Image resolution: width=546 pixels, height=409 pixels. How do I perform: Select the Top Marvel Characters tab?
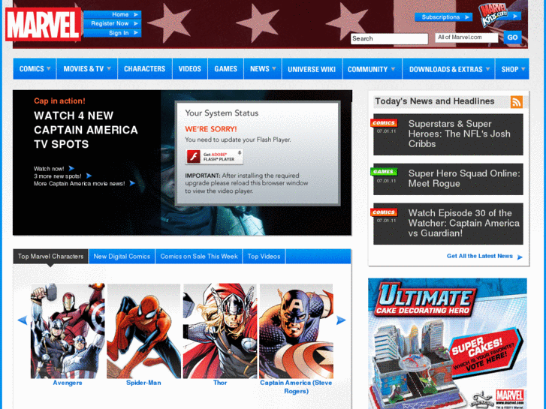coord(51,257)
